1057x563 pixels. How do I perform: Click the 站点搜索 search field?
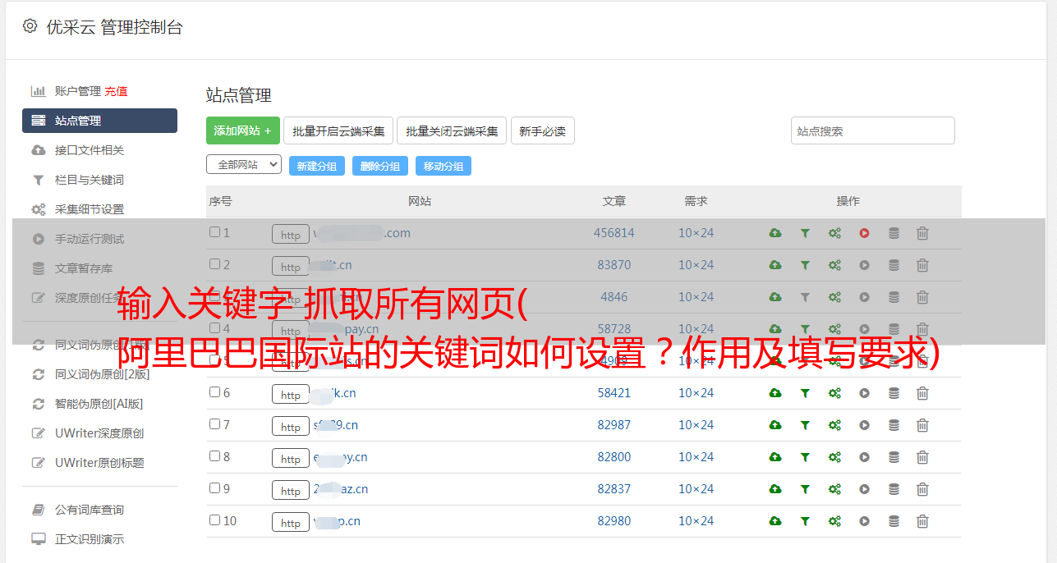873,130
